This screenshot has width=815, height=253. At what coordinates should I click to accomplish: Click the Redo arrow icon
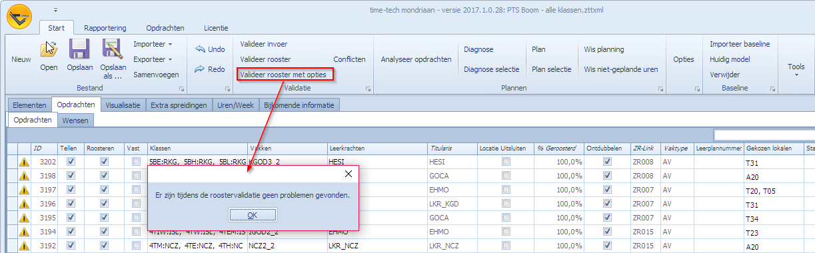click(200, 69)
